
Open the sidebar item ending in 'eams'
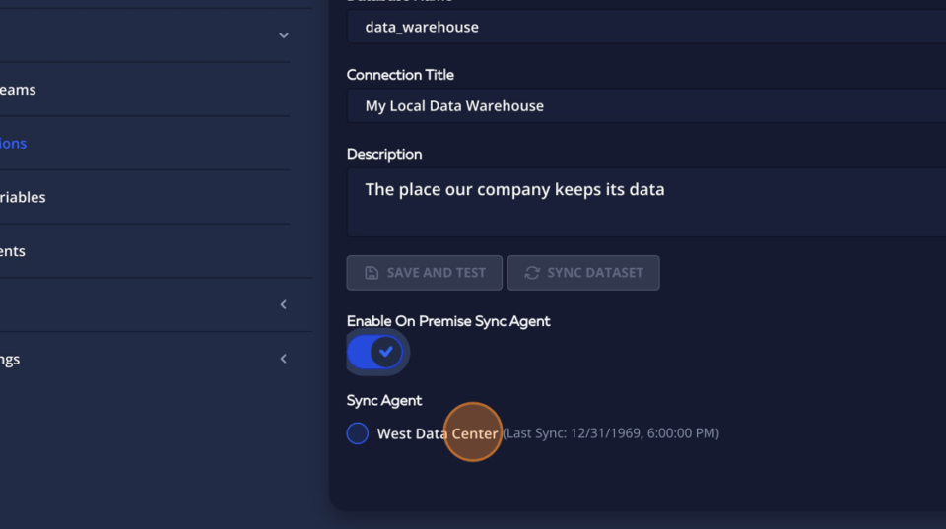18,90
